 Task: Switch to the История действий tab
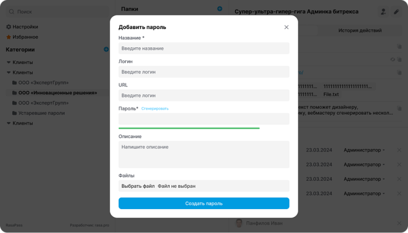(360, 31)
